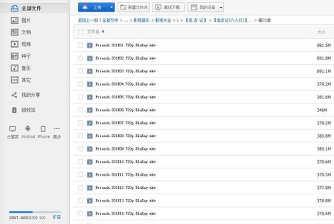Click the storage usage progress bar
This screenshot has height=224, width=334.
coord(35,212)
